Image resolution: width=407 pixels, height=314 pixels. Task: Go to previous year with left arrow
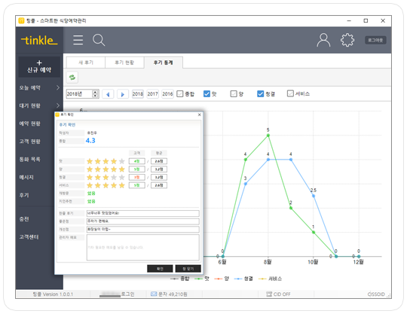pos(108,94)
